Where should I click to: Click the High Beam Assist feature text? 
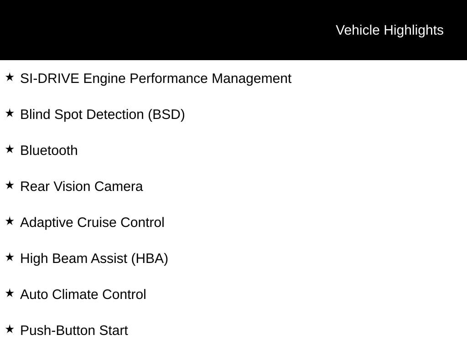75,258
